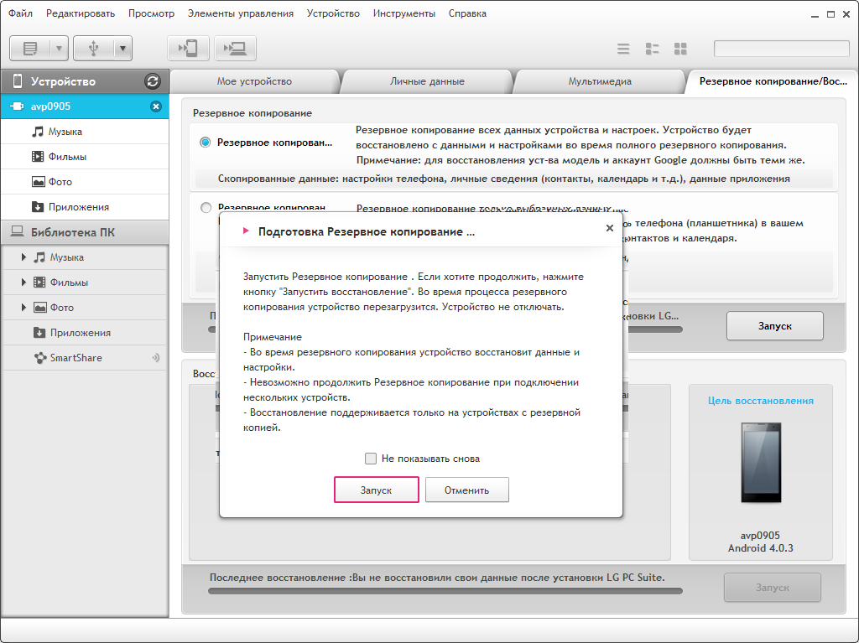Click the notes list toolbar icon

[x=30, y=49]
